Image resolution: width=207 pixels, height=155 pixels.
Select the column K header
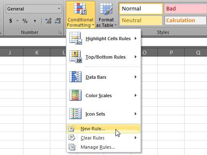point(37,53)
